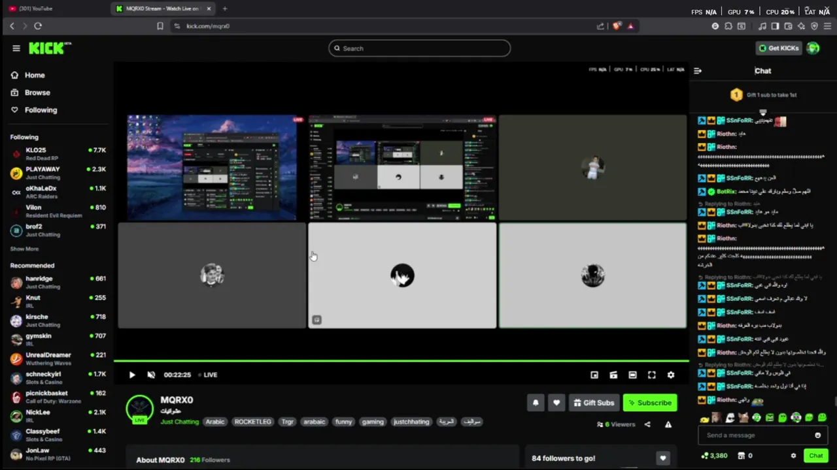Open UnrealDreamer recommended channel

click(x=58, y=358)
